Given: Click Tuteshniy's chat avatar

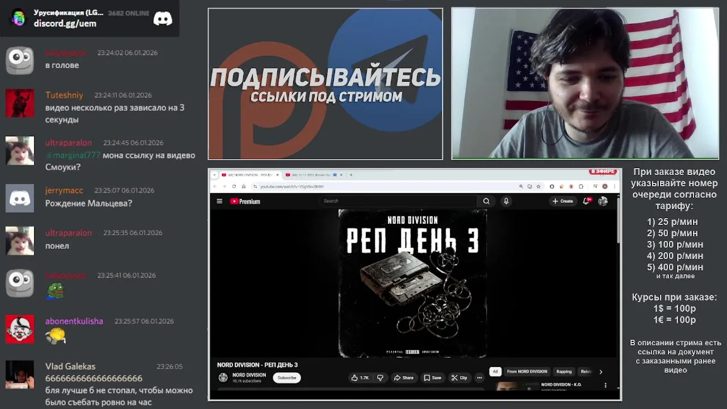Looking at the screenshot, I should [x=20, y=103].
